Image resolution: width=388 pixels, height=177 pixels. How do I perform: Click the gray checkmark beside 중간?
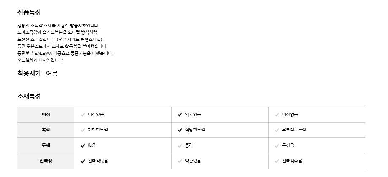pyautogui.click(x=180, y=146)
